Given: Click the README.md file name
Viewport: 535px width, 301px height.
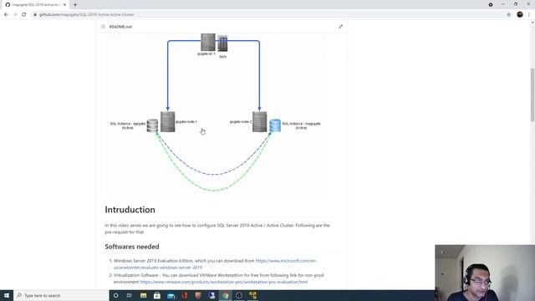Looking at the screenshot, I should [x=120, y=27].
